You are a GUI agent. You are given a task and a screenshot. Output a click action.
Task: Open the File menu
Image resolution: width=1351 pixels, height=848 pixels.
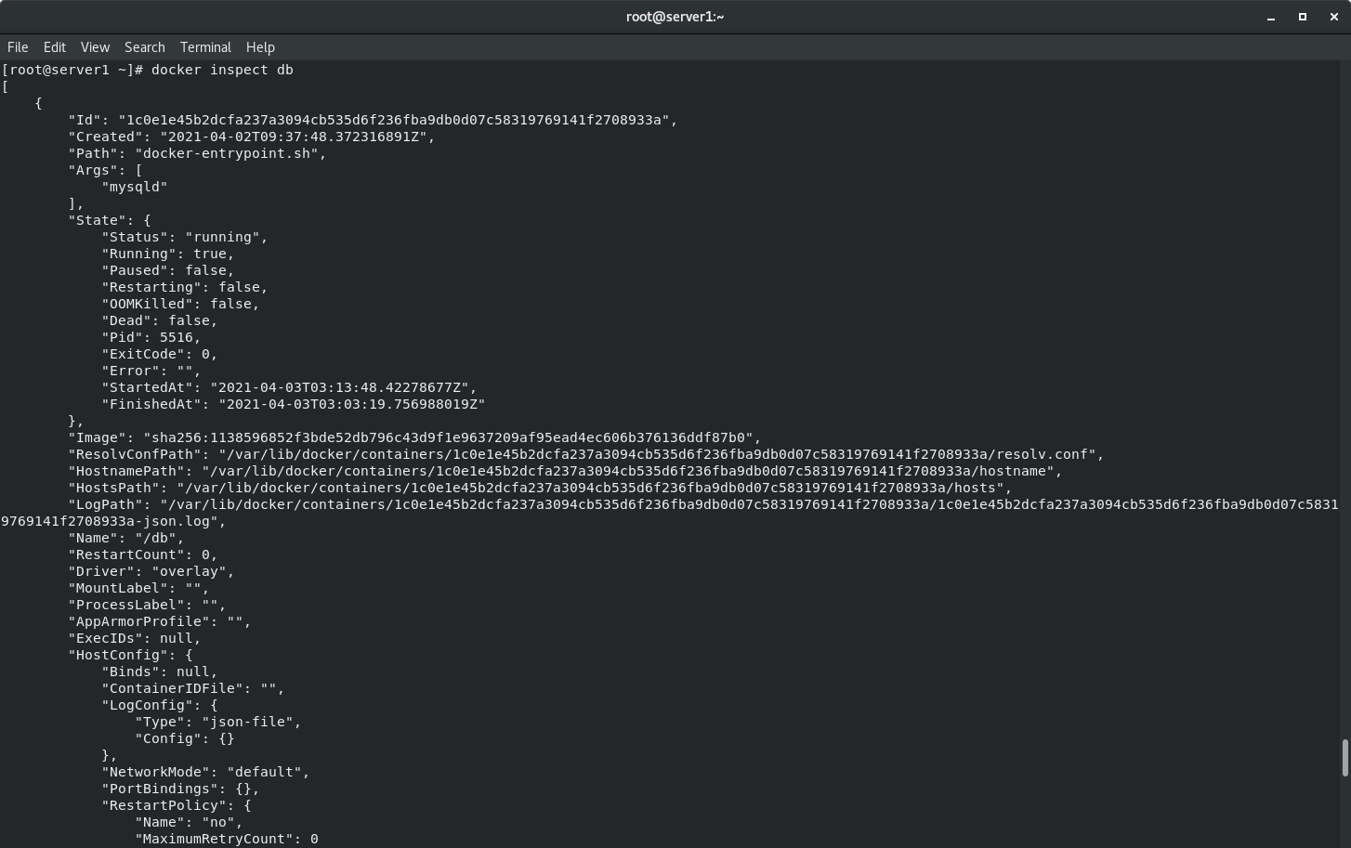click(18, 47)
